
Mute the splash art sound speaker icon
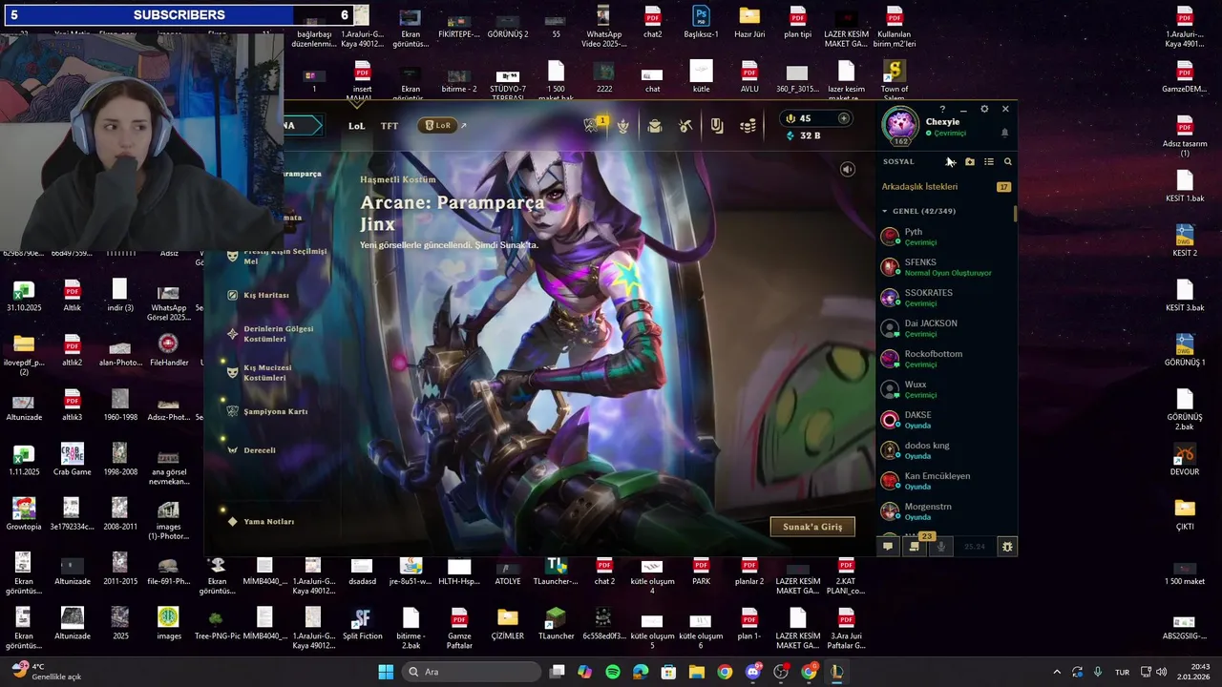pyautogui.click(x=847, y=169)
